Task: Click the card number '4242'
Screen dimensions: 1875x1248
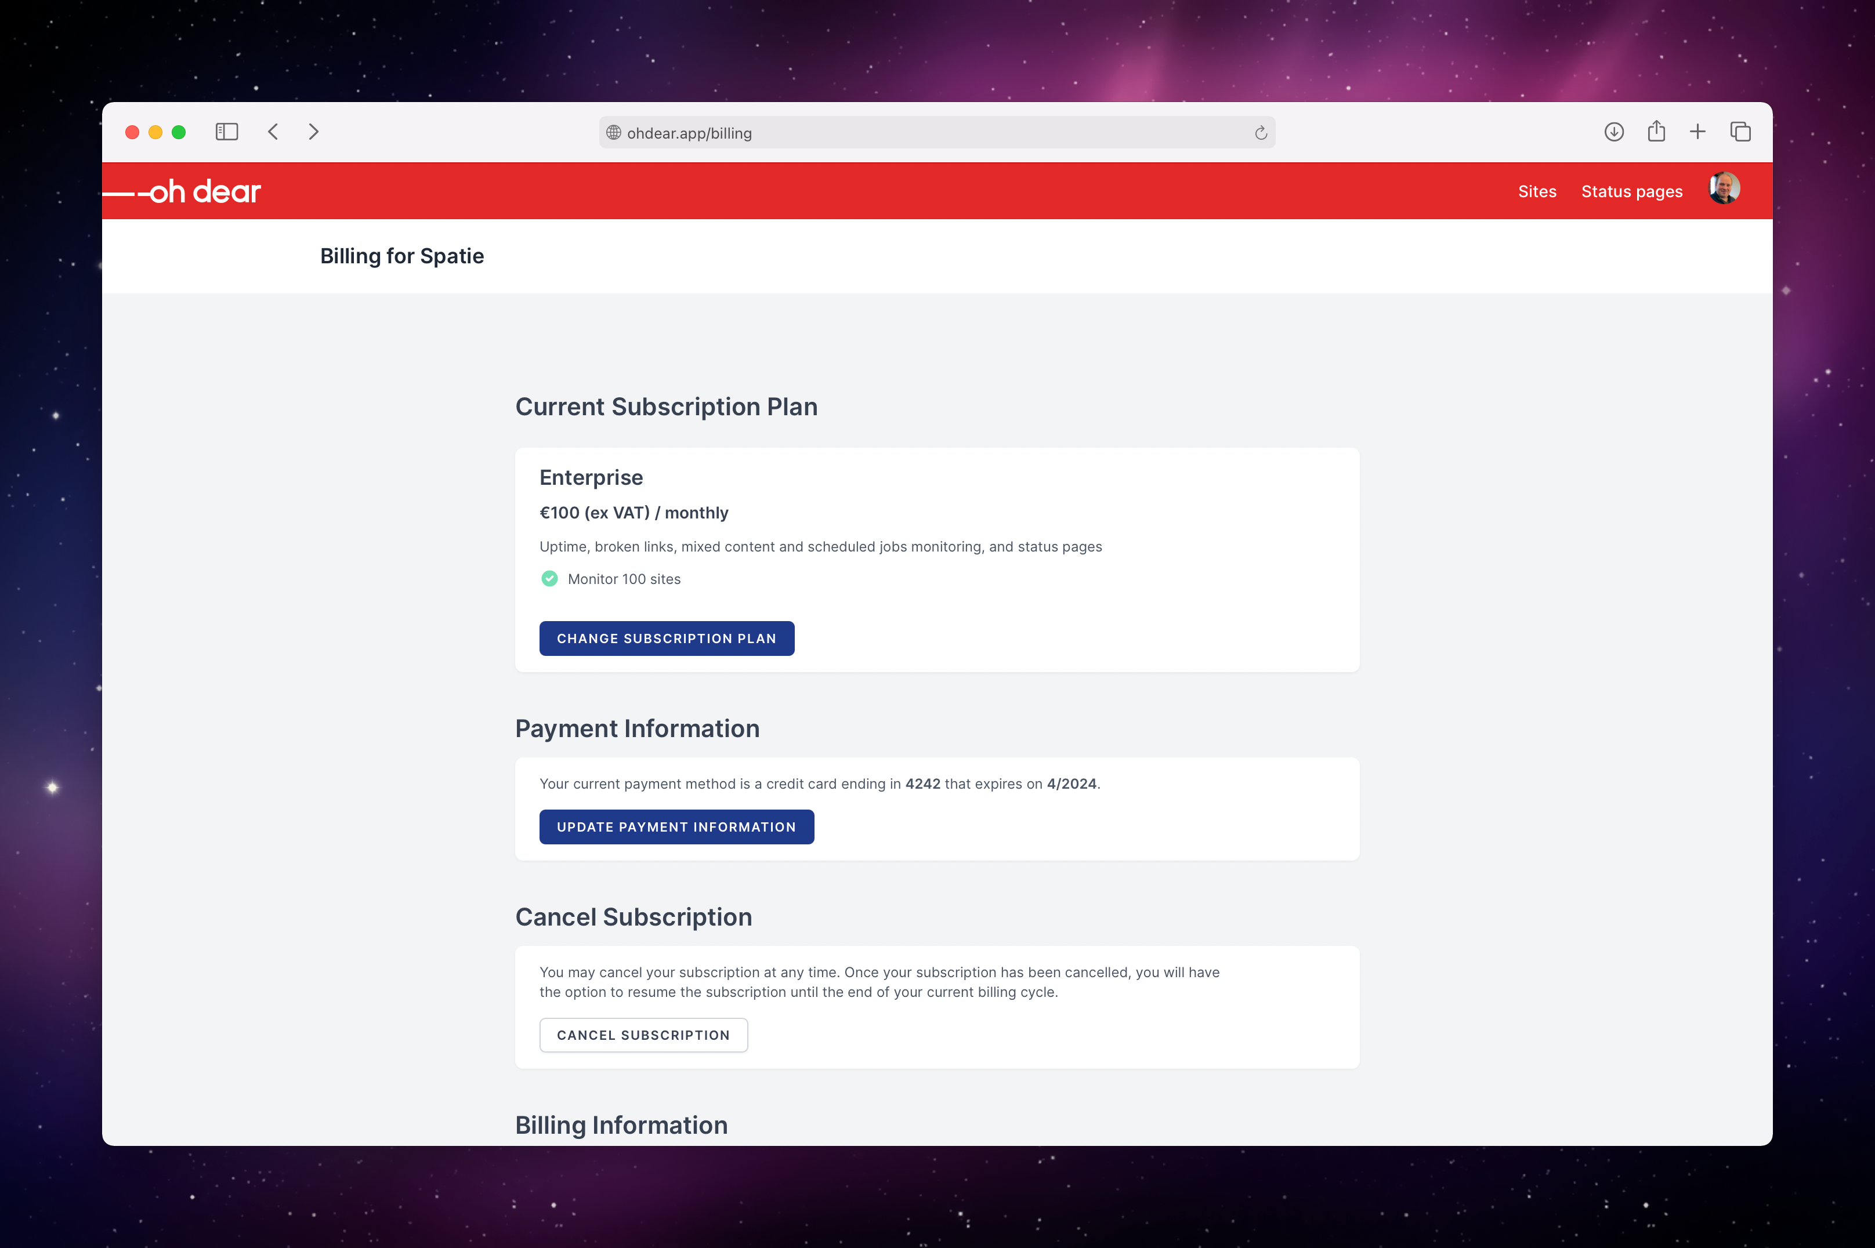Action: pyautogui.click(x=923, y=784)
